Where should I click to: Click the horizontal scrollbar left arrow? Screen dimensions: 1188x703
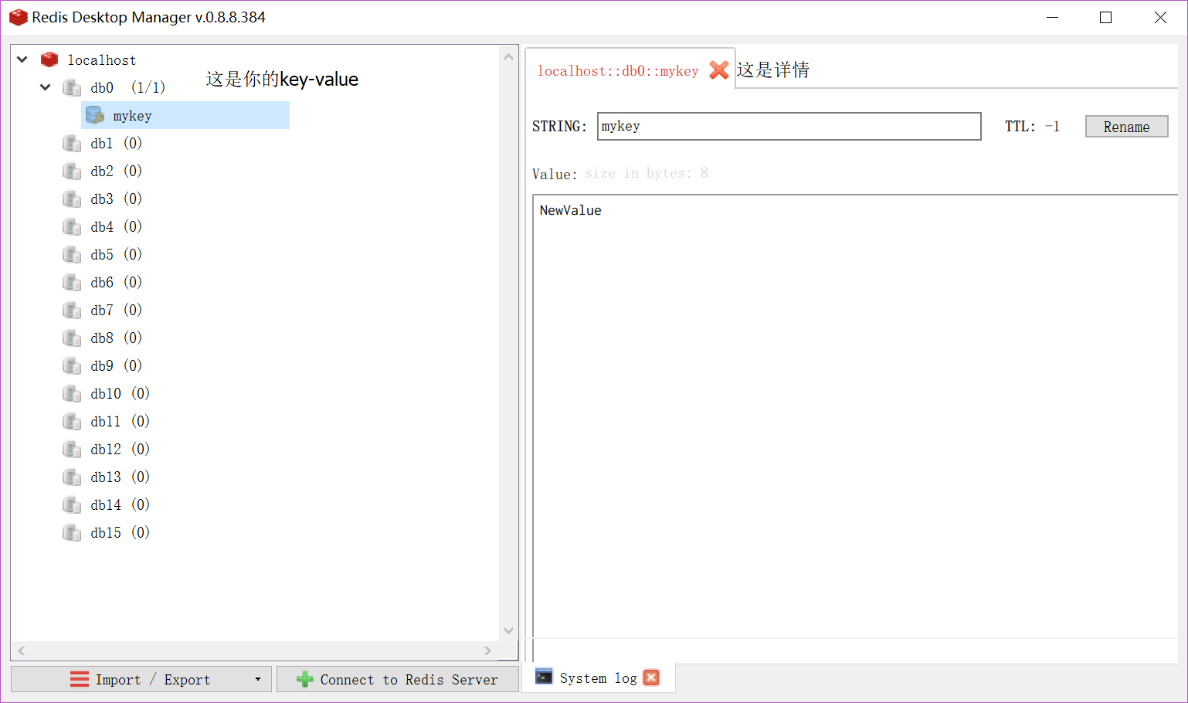(22, 651)
